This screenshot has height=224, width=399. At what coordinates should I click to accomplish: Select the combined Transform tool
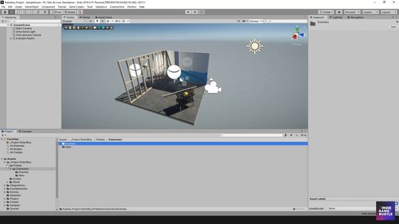38,12
